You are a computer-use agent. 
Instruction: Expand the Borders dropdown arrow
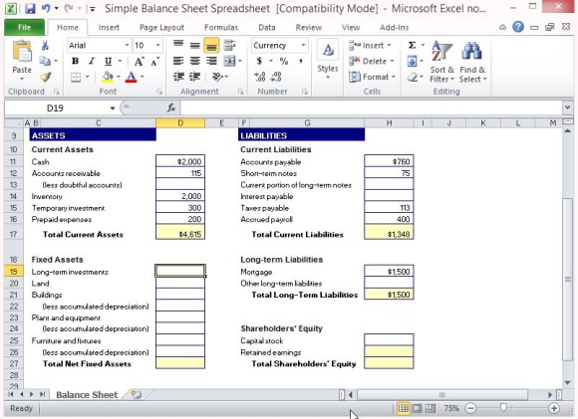click(88, 77)
